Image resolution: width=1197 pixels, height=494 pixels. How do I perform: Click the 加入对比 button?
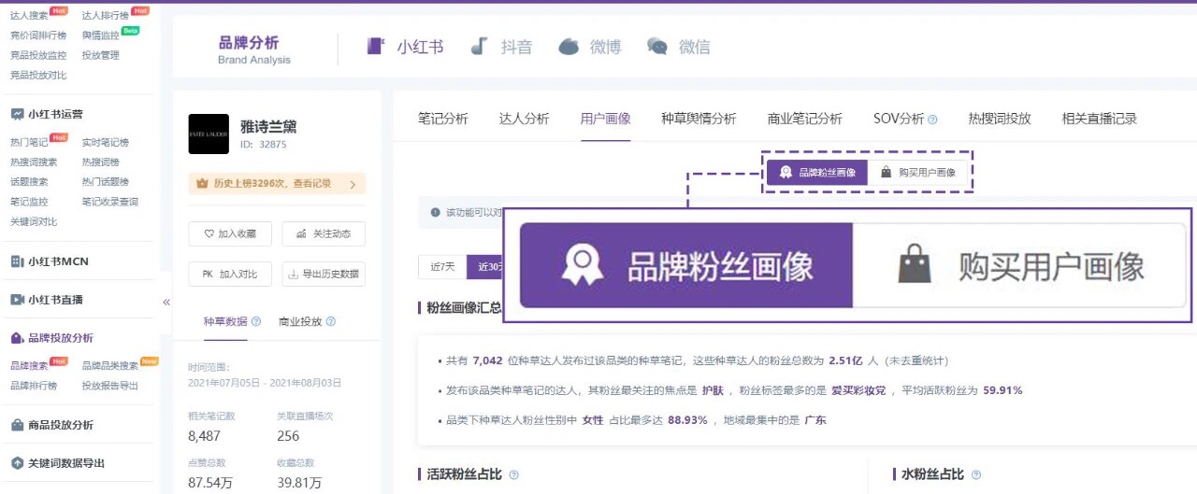(230, 275)
